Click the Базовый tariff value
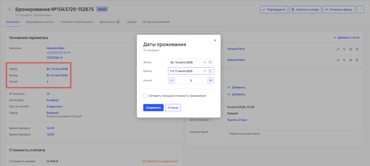Image resolution: width=370 pixels, height=166 pixels. click(52, 113)
